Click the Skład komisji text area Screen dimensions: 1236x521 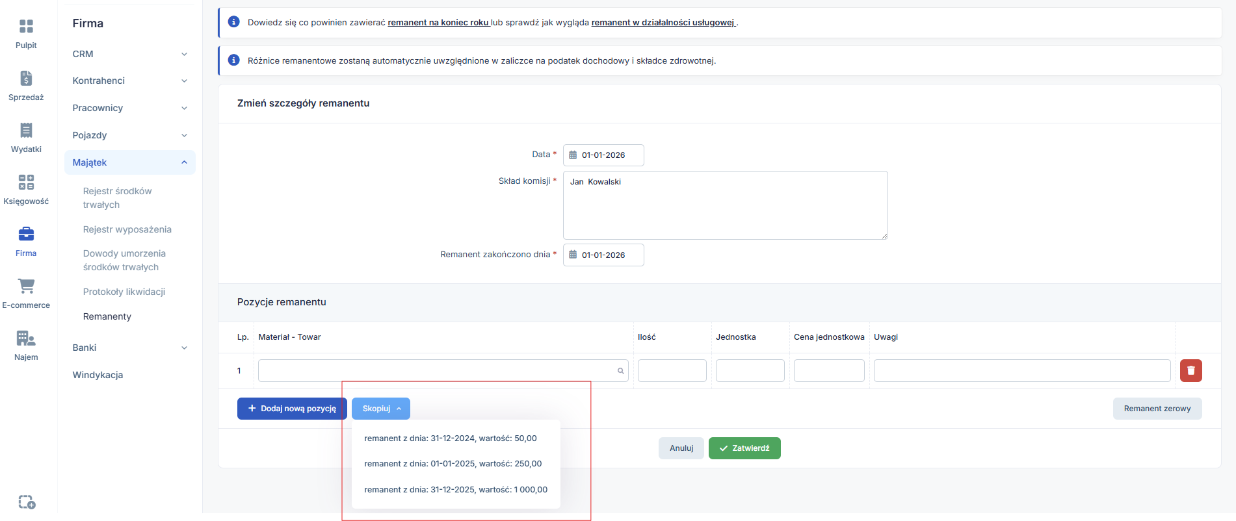point(725,205)
